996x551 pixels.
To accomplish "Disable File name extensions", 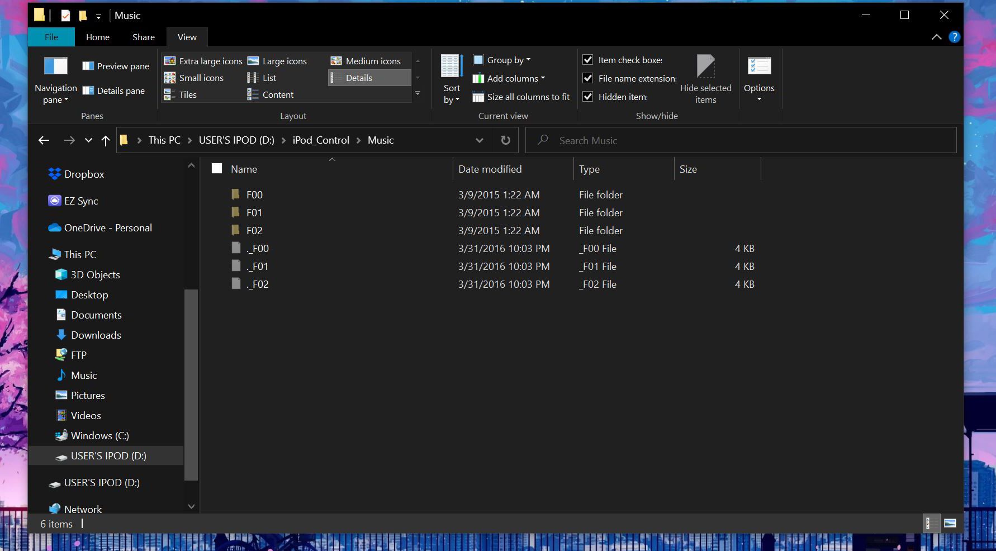I will coord(587,78).
